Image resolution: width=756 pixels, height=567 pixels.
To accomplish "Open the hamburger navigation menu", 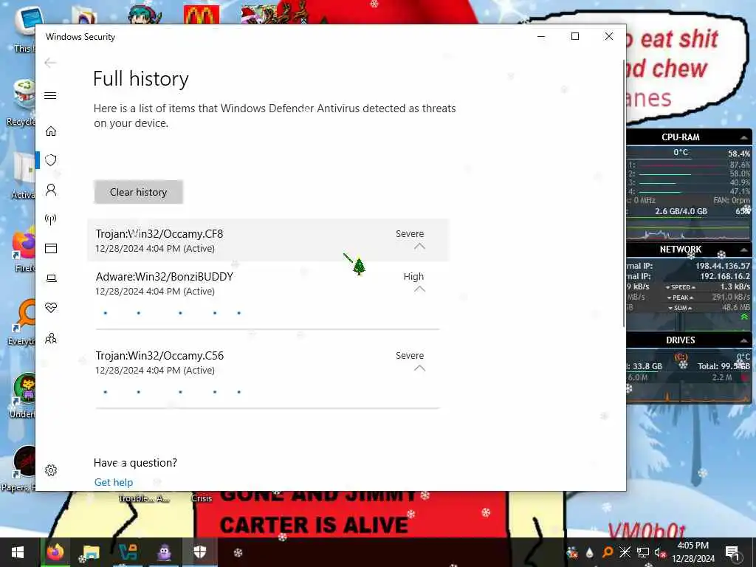I will (x=50, y=95).
